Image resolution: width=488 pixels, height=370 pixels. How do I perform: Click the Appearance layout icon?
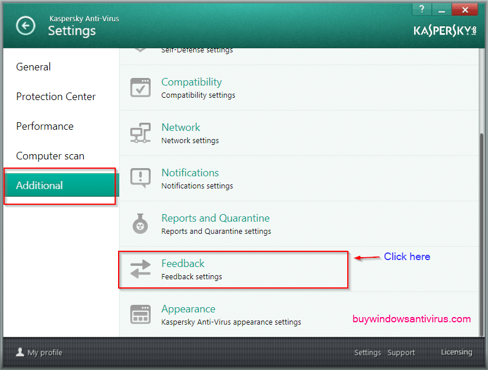[140, 314]
